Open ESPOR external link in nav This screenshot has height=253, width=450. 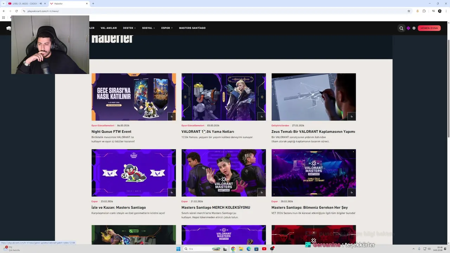tap(167, 28)
